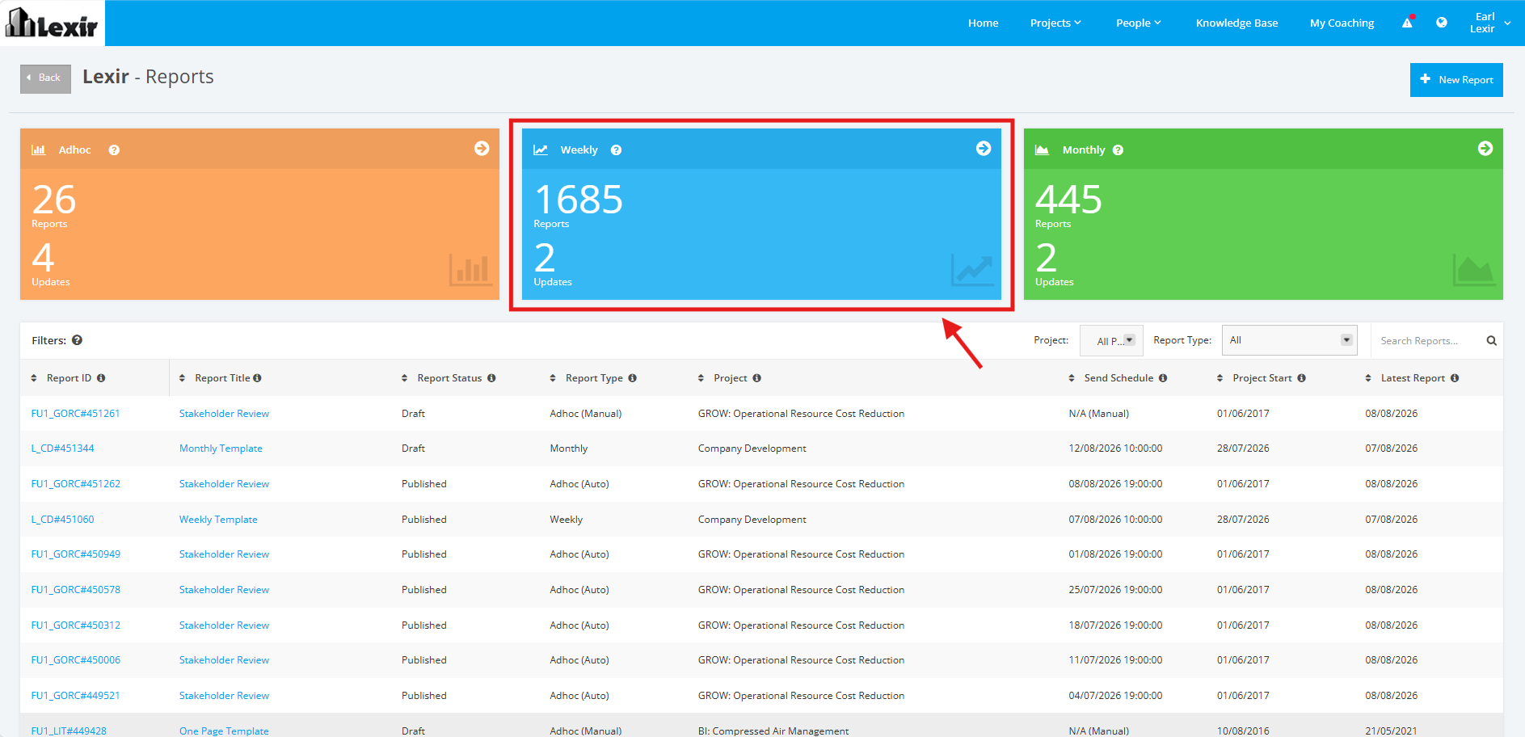
Task: Click the Lexir logo
Action: [52, 23]
